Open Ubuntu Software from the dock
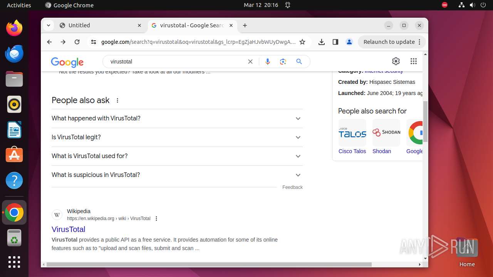The width and height of the screenshot is (493, 277). (14, 155)
